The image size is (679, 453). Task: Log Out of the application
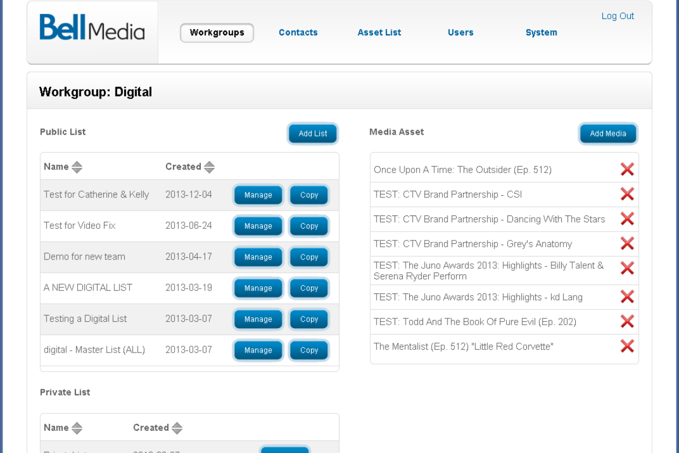pos(617,16)
